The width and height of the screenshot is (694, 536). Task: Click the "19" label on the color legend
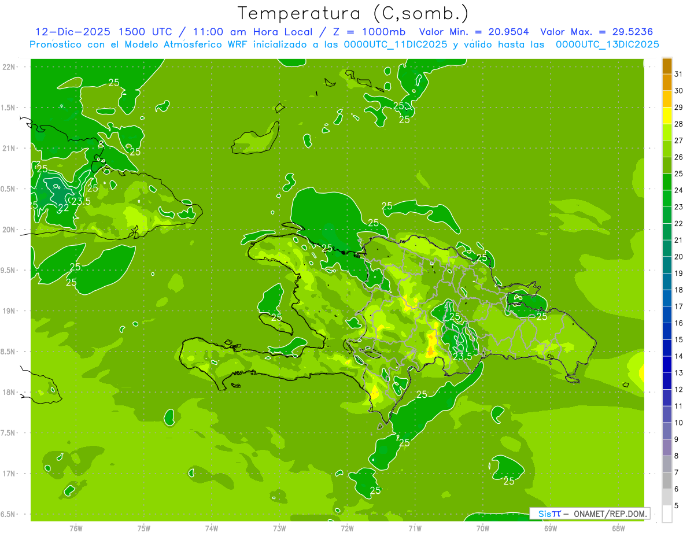pos(678,273)
